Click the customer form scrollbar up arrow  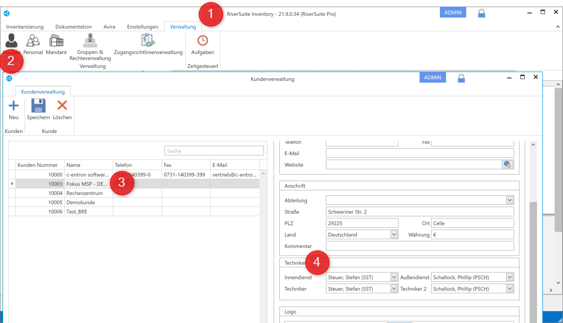tap(534, 145)
